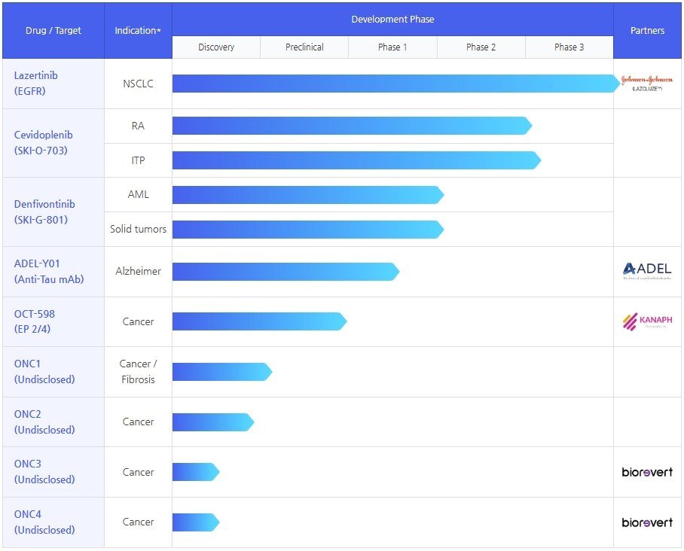Select the Discovery phase column header
The image size is (684, 551).
coord(216,47)
